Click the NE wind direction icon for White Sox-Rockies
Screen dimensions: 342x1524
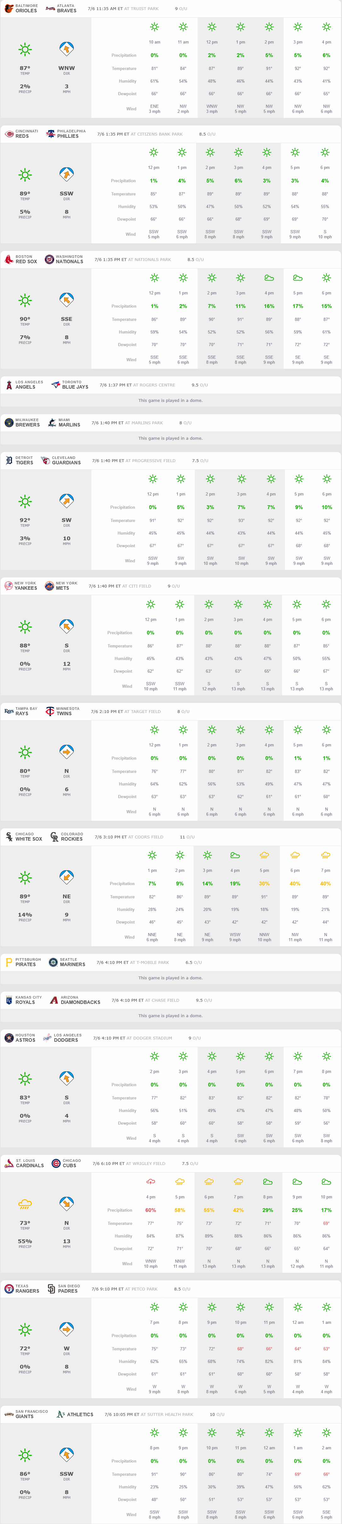point(66,878)
